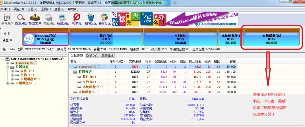Click the 容量 column header
305x127 pixels.
click(x=229, y=61)
